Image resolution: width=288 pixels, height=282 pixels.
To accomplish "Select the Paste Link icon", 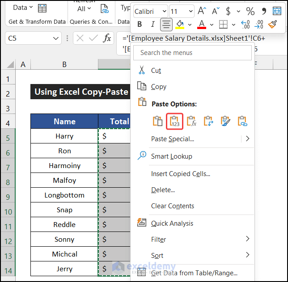I will click(x=242, y=121).
